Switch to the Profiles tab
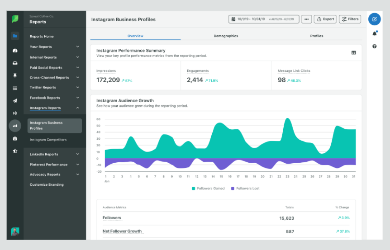The height and width of the screenshot is (250, 390). point(317,36)
